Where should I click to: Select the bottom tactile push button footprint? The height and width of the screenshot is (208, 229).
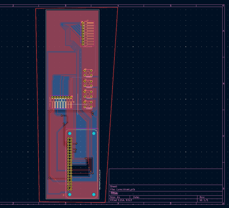tap(88, 105)
